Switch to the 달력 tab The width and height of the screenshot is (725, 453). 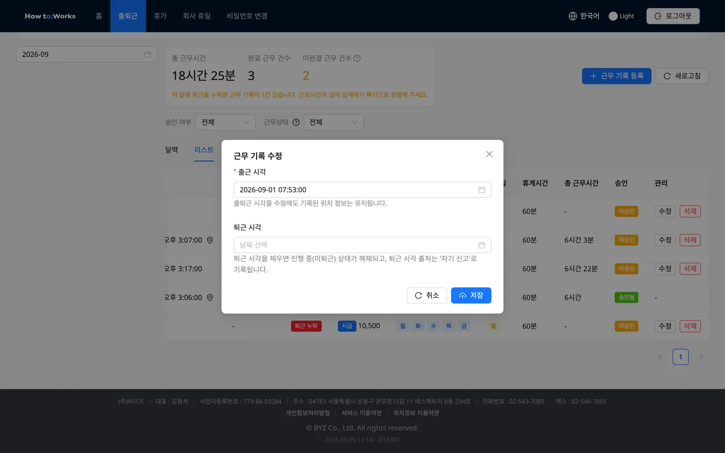171,150
